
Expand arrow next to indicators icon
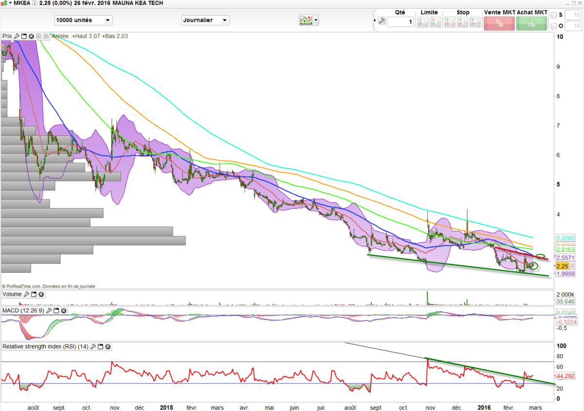[316, 20]
